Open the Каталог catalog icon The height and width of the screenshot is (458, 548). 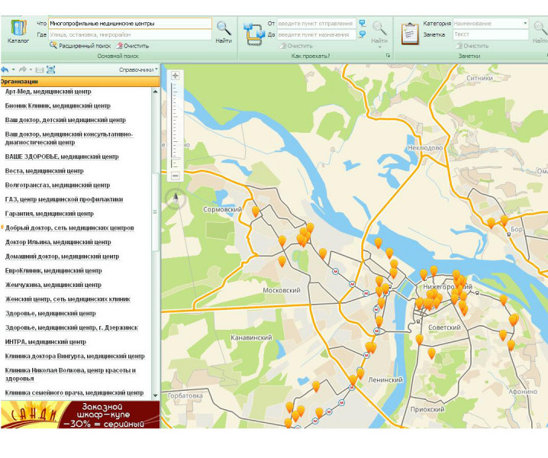pos(18,29)
